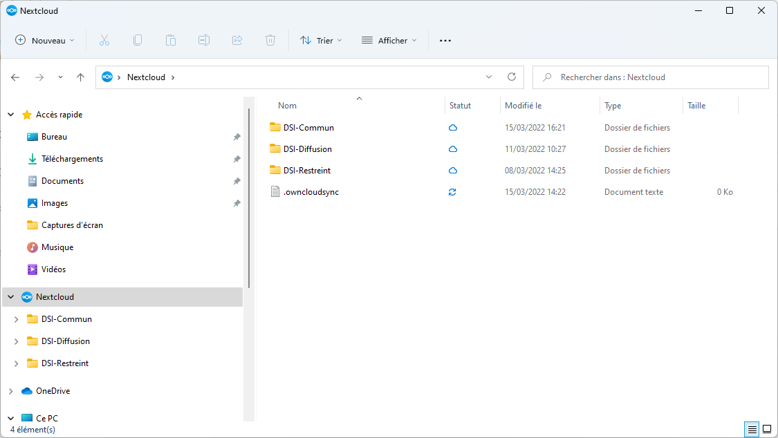778x438 pixels.
Task: Click the Delete (trash) icon
Action: click(270, 40)
